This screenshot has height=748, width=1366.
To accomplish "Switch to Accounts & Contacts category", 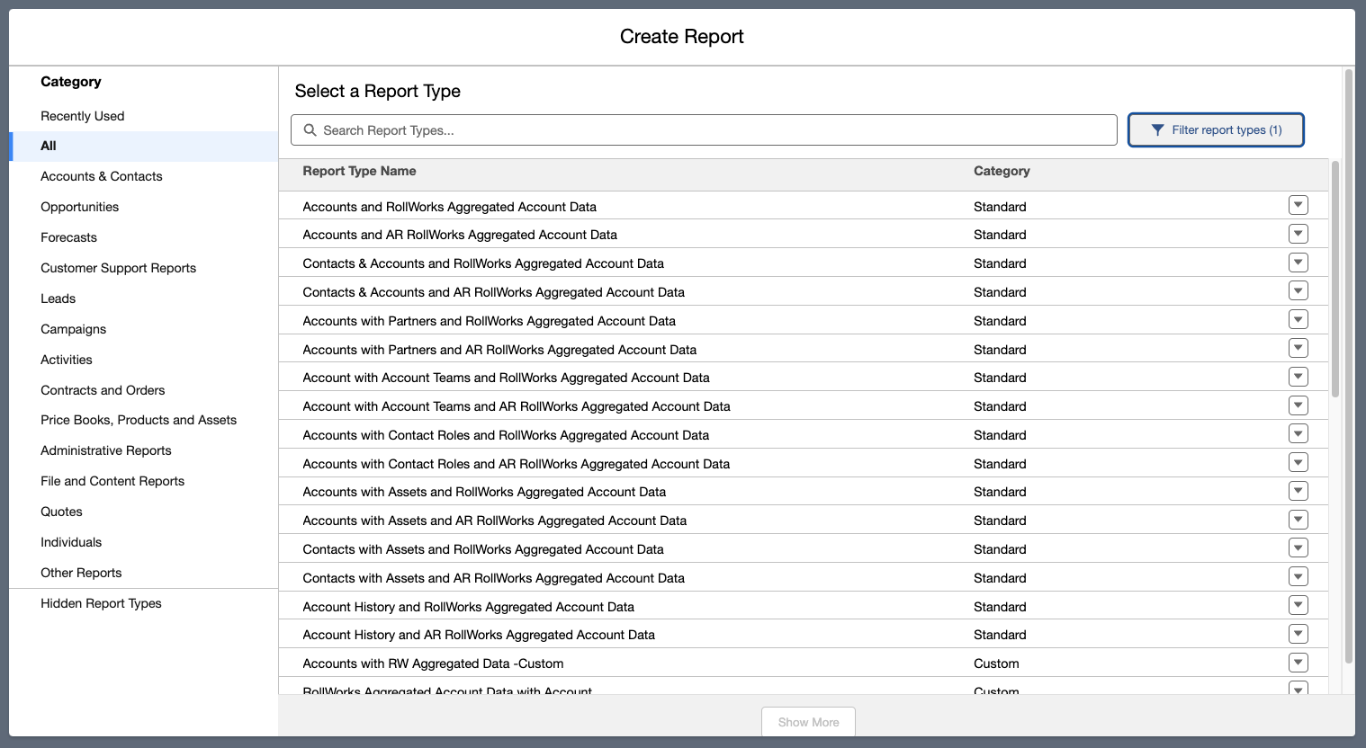I will [x=102, y=176].
